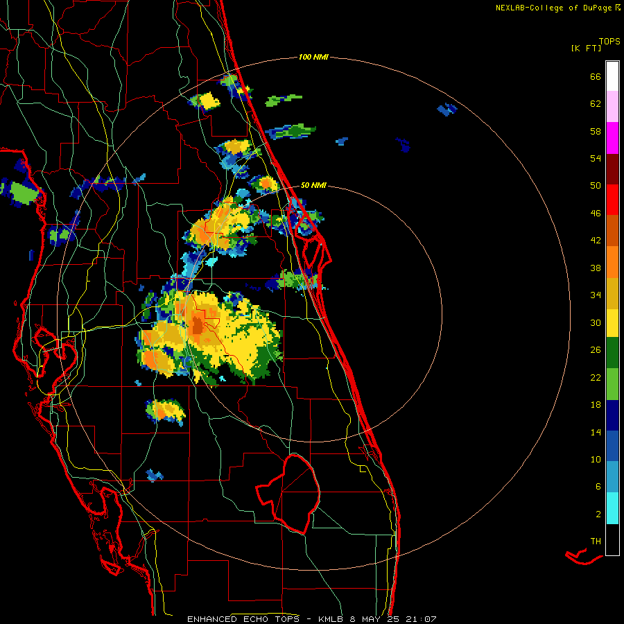Click the 50 NMI range ring label
The height and width of the screenshot is (624, 624).
tap(313, 185)
